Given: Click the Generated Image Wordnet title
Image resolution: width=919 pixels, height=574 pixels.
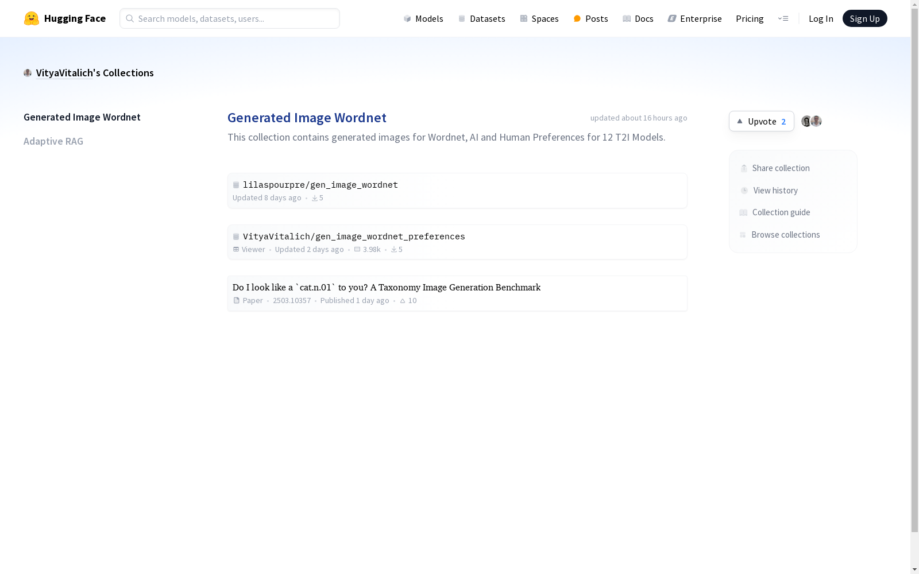Looking at the screenshot, I should (307, 118).
